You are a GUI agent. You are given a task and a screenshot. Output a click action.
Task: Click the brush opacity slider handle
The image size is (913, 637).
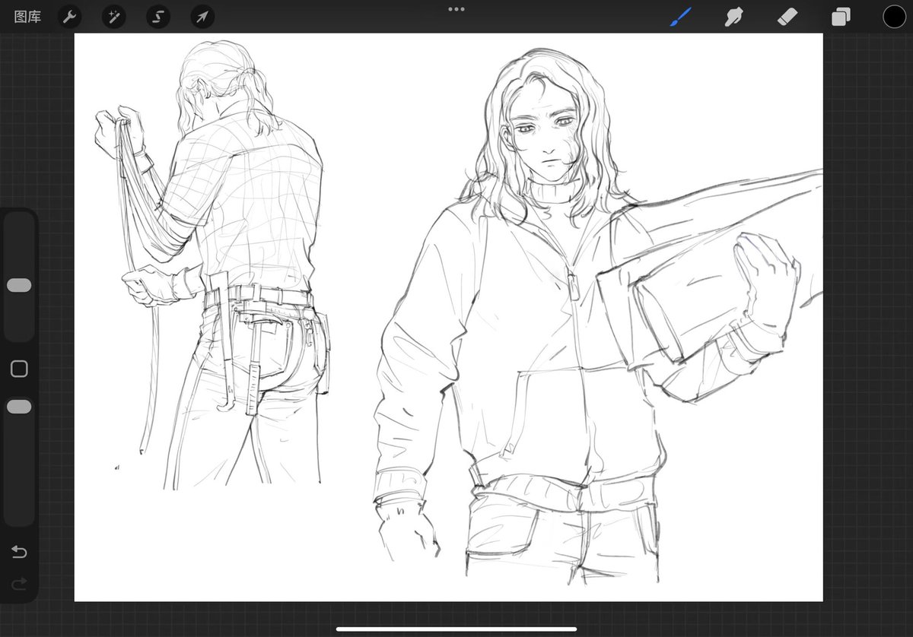(x=19, y=407)
